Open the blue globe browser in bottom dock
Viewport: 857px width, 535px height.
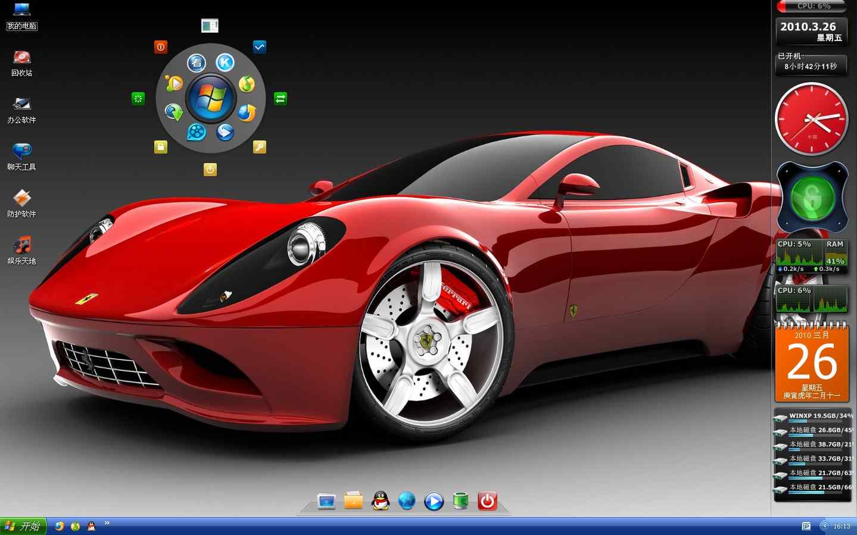(x=407, y=501)
